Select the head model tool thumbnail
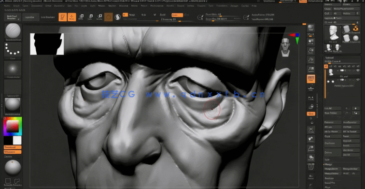Viewport: 365px width, 189px height. (x=333, y=33)
